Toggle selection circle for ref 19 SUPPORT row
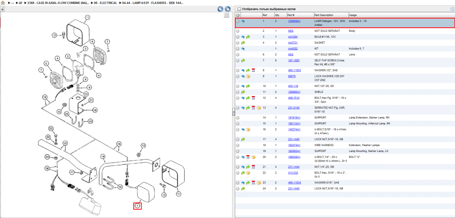The width and height of the screenshot is (455, 218). [x=238, y=151]
